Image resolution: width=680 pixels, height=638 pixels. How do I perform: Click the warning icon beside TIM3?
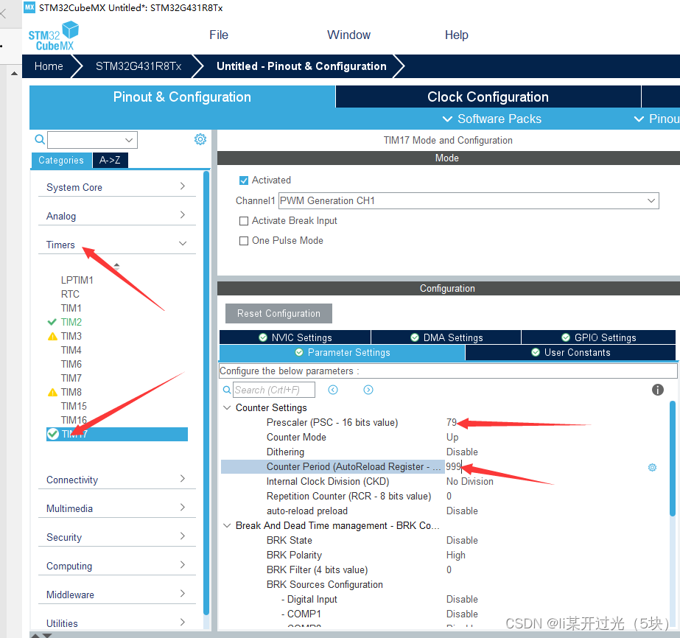[x=52, y=336]
